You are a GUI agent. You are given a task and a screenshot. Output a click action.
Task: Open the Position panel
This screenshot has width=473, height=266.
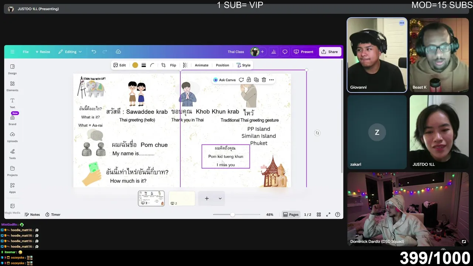(x=222, y=65)
